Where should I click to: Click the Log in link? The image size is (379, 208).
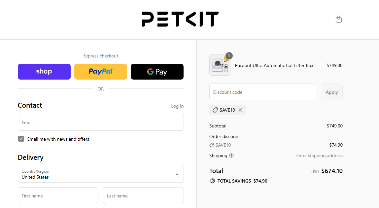pos(177,106)
